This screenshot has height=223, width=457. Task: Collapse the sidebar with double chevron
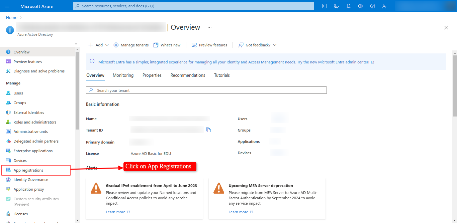tap(76, 43)
